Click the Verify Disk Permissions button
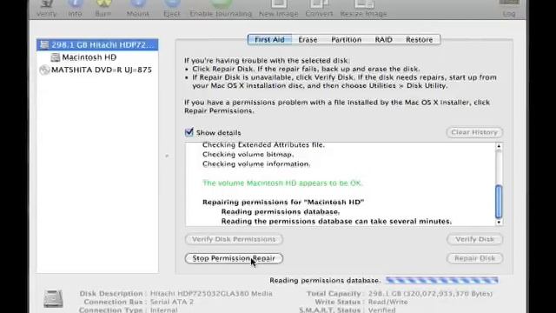This screenshot has width=556, height=313. click(234, 239)
